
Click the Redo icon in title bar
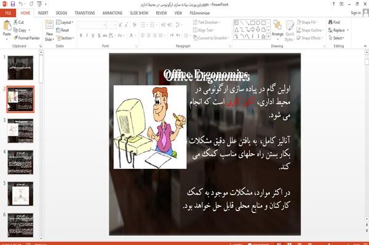31,4
